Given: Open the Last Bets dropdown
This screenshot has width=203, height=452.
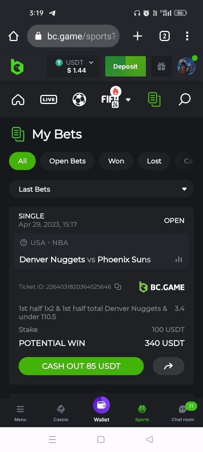Looking at the screenshot, I should click(x=101, y=189).
